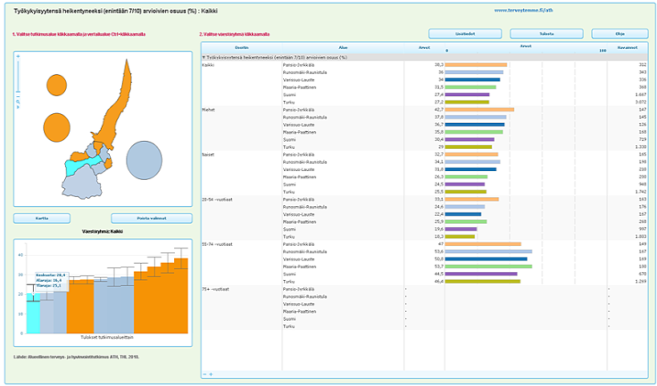Click the value 38,3 in Kaikki group
The height and width of the screenshot is (386, 657).
click(x=438, y=65)
